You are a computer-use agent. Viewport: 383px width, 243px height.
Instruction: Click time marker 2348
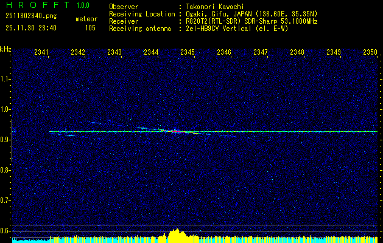[297, 52]
